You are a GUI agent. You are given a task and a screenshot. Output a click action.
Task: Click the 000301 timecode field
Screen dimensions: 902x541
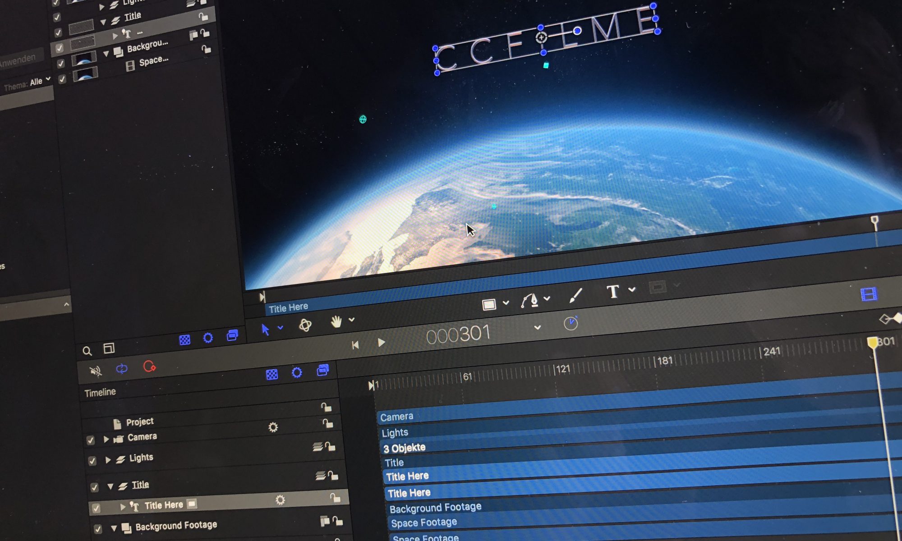(x=458, y=335)
